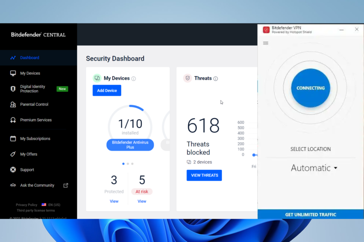Click GET UNLIMITED TRAFFIC banner
Image resolution: width=364 pixels, height=242 pixels.
[311, 215]
